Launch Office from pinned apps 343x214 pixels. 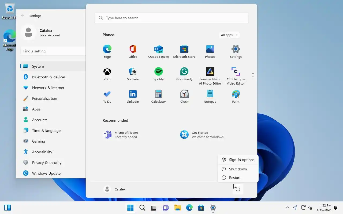point(133,51)
